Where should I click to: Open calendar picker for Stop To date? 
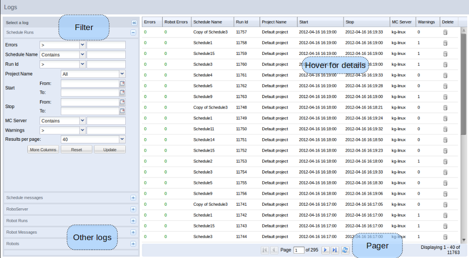[x=122, y=111]
